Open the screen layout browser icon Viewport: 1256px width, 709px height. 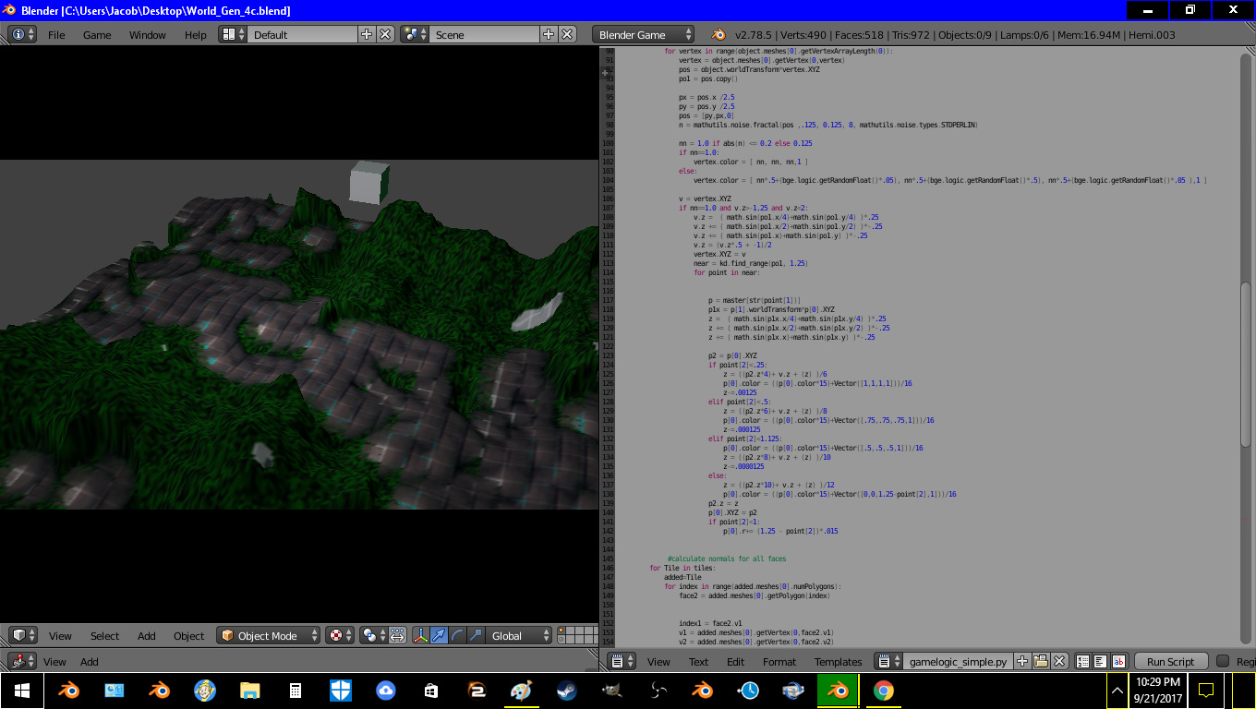click(233, 34)
